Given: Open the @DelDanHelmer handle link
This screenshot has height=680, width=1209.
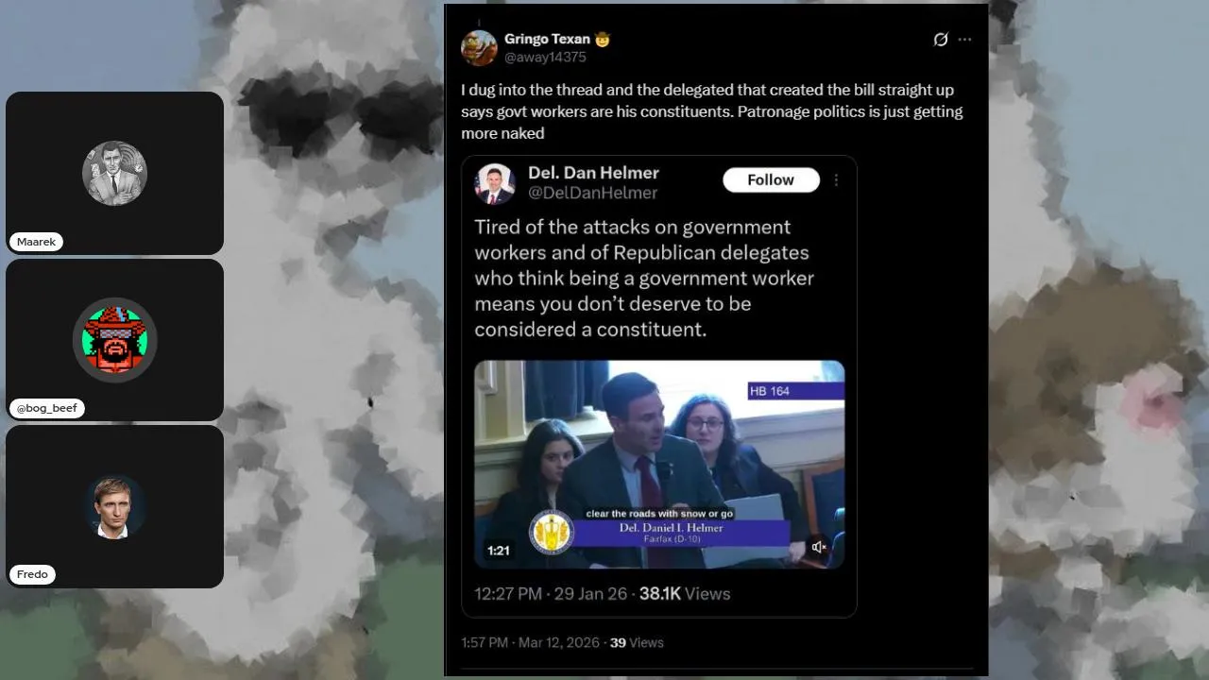Looking at the screenshot, I should coord(592,193).
